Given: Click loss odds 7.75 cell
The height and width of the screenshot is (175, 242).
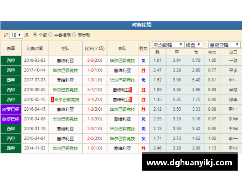Looking at the screenshot, I should [x=197, y=100].
